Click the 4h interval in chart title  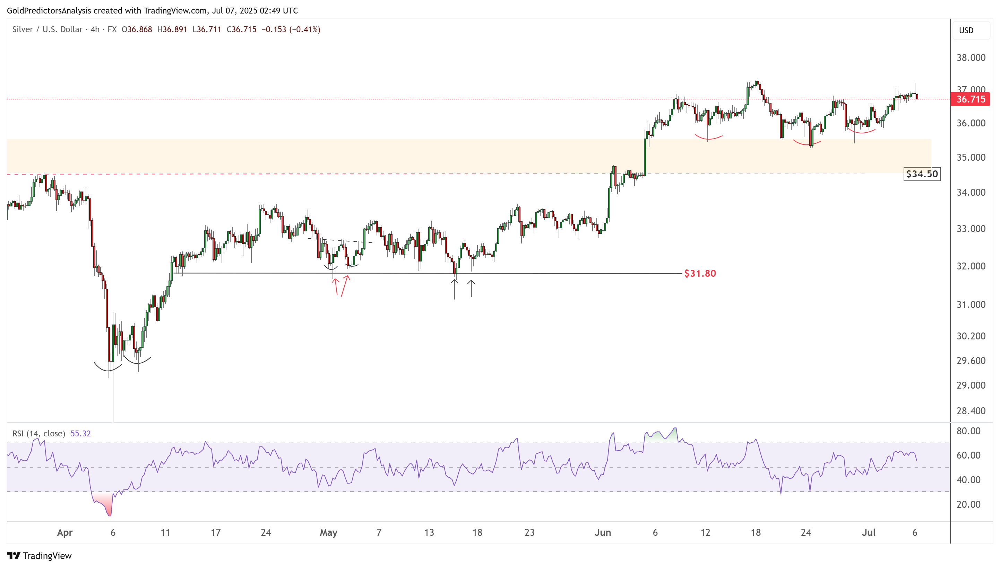95,30
